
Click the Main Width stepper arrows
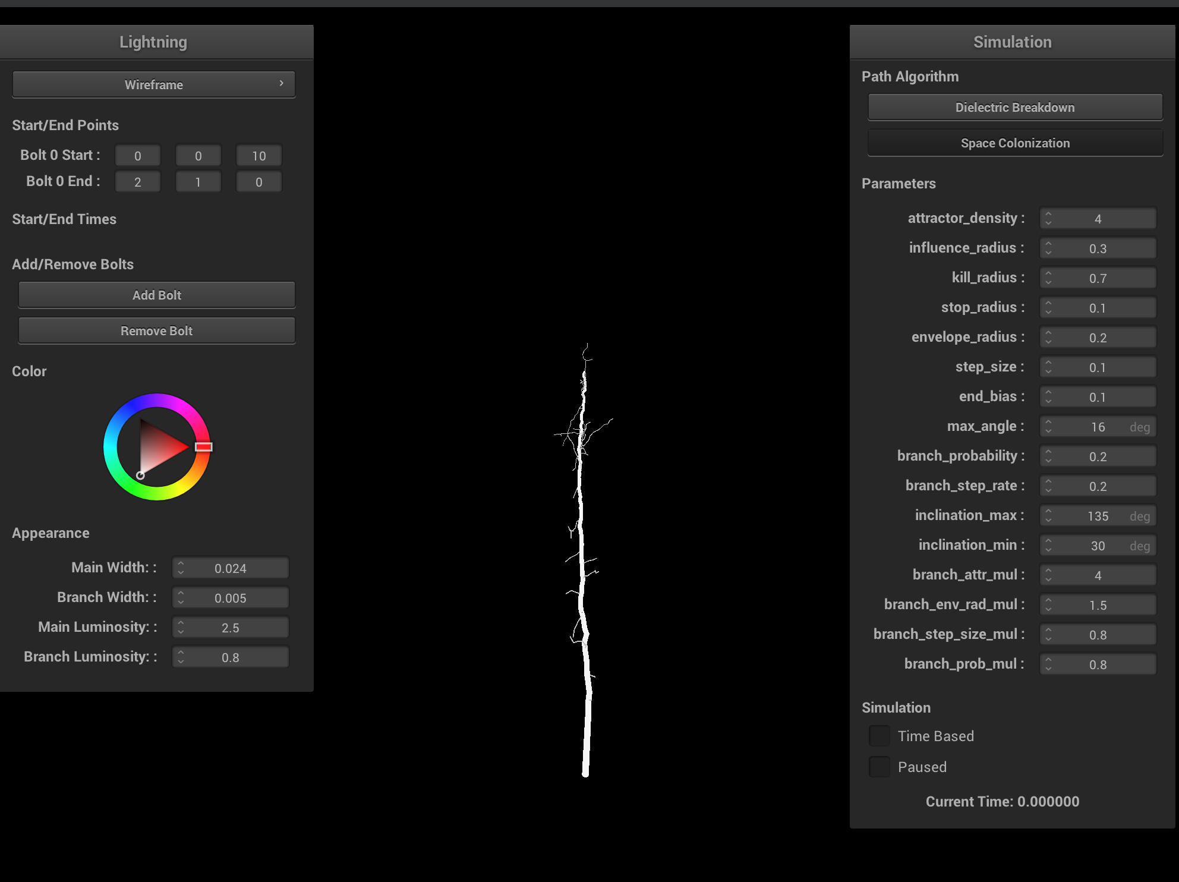click(x=181, y=568)
